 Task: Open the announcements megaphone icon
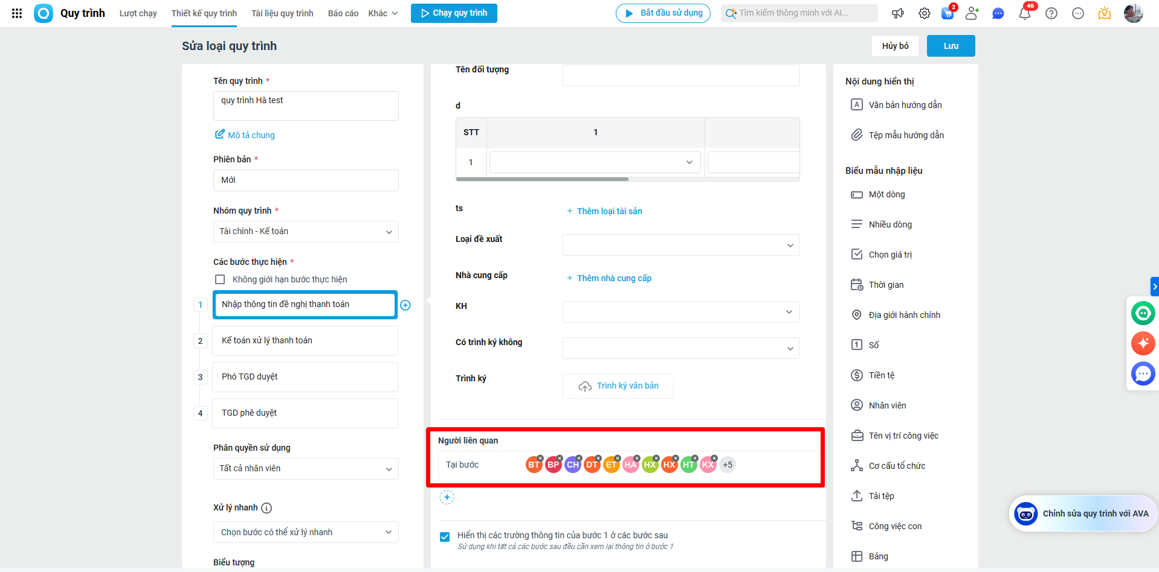(x=898, y=13)
